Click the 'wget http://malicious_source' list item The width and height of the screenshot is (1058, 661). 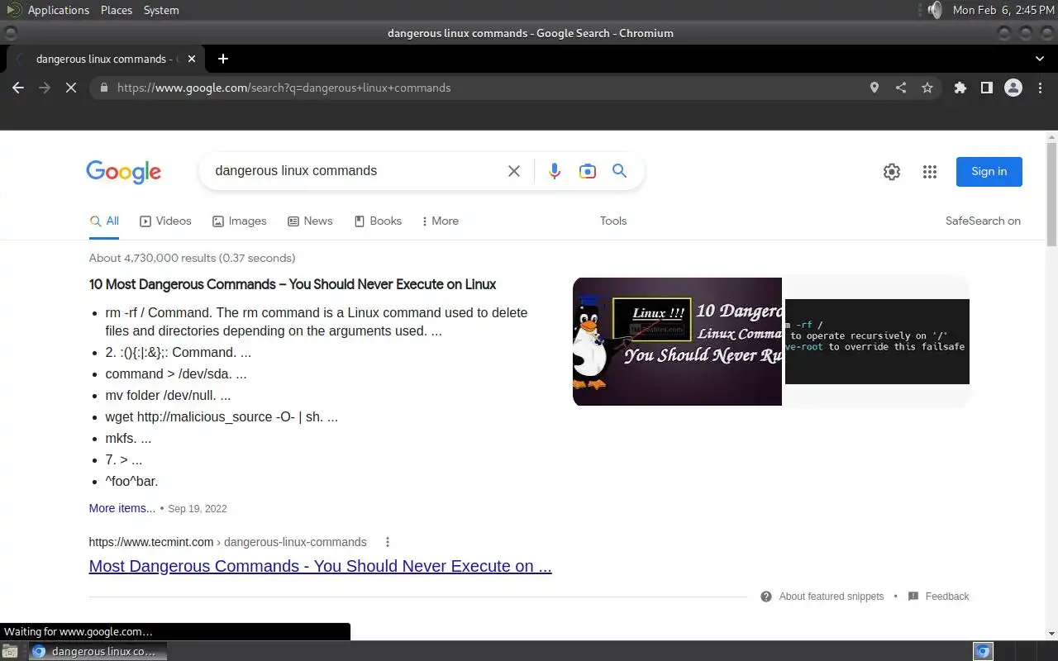point(222,416)
